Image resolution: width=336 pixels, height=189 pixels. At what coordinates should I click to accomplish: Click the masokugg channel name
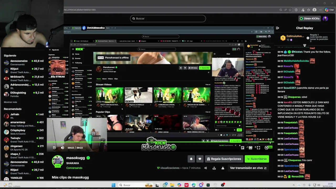coord(76,158)
